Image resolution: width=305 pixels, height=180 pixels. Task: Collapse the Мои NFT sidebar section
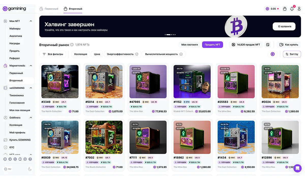point(31,21)
